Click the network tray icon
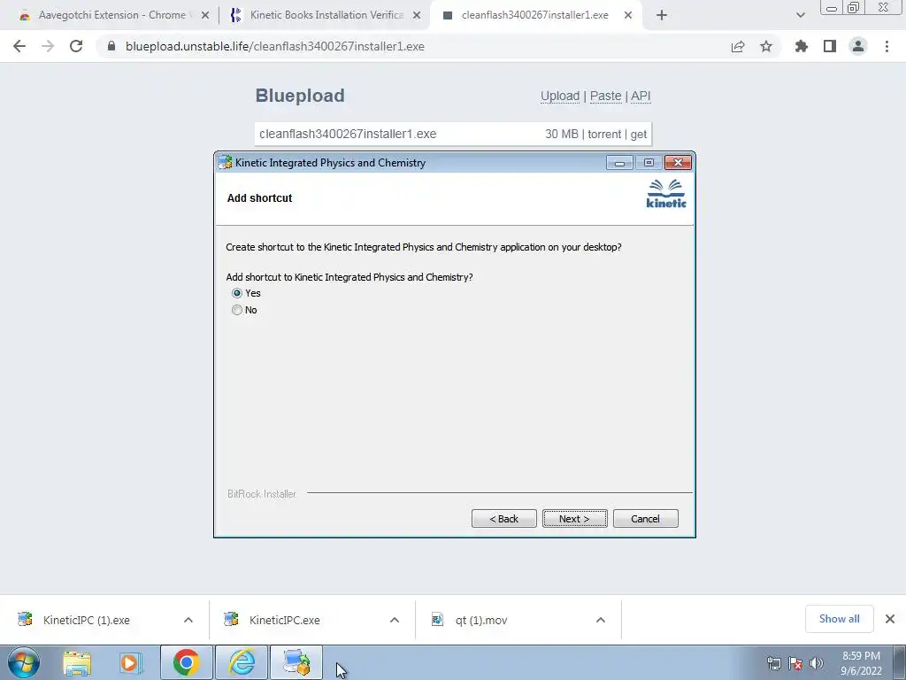 point(773,663)
